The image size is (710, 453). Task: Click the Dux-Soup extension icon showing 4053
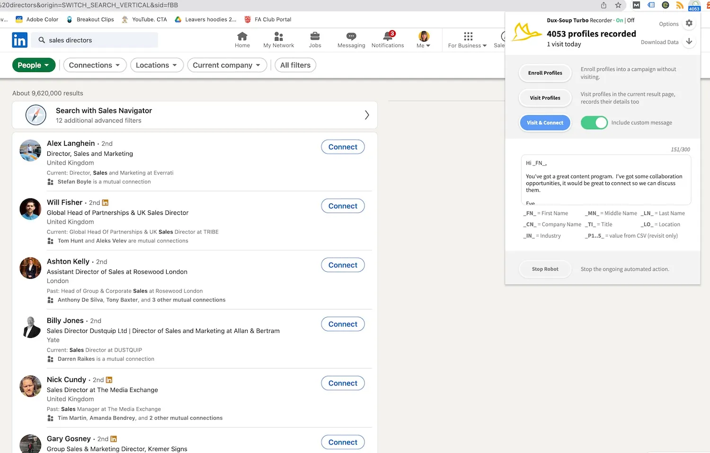click(x=694, y=6)
